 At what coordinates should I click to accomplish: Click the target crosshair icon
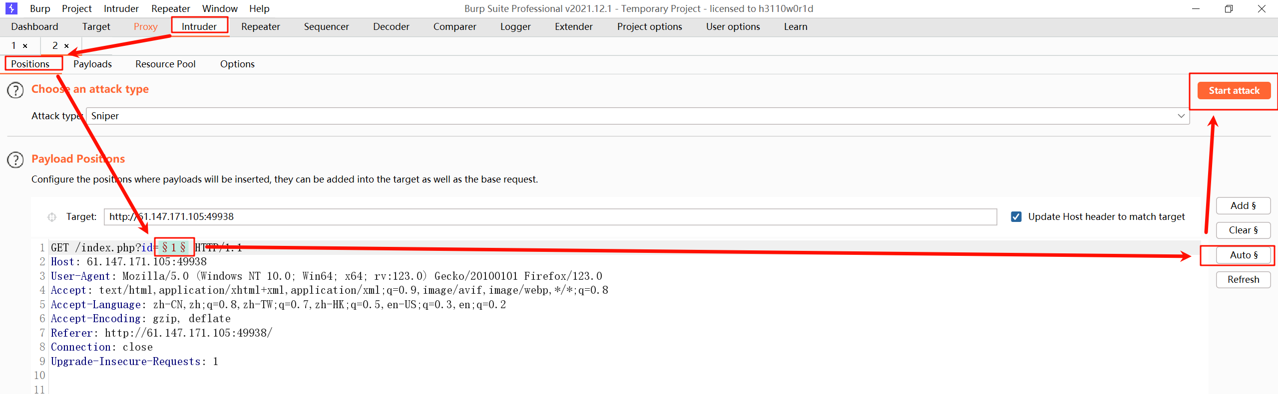tap(52, 217)
